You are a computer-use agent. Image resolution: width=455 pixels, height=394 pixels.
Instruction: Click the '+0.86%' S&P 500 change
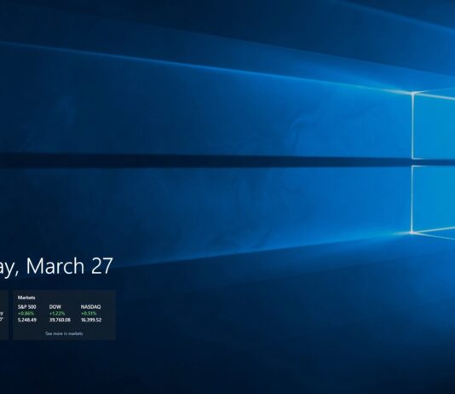click(26, 313)
